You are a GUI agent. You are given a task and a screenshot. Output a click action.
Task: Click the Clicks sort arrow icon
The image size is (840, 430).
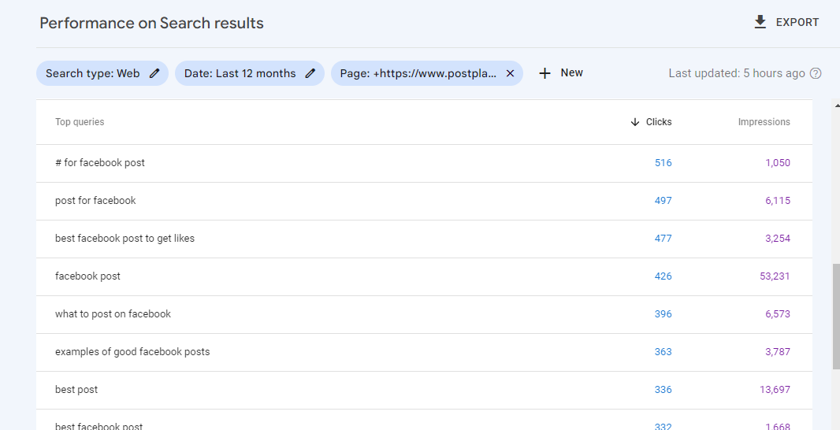[635, 122]
